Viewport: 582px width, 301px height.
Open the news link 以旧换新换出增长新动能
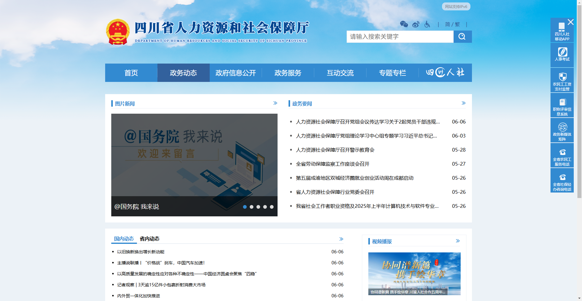(141, 252)
